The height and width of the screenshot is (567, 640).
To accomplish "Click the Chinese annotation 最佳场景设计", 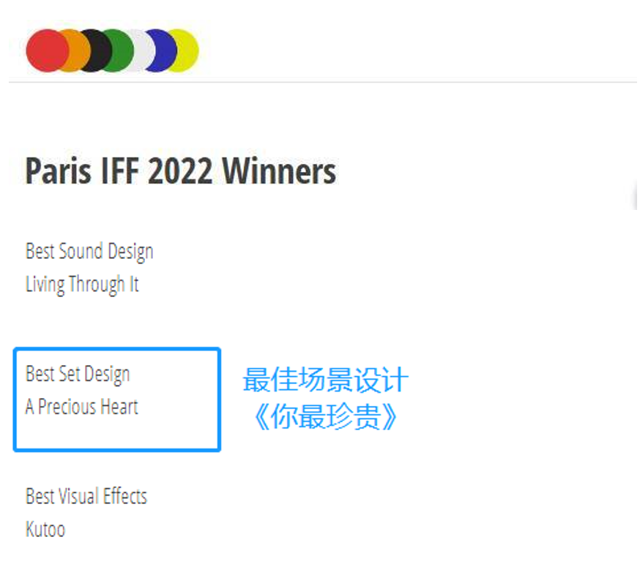I will 325,381.
